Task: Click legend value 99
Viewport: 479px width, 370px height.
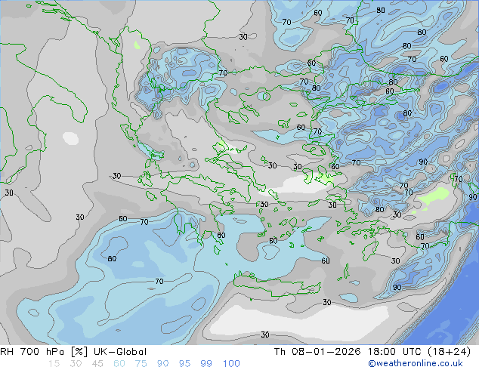Action: point(206,364)
